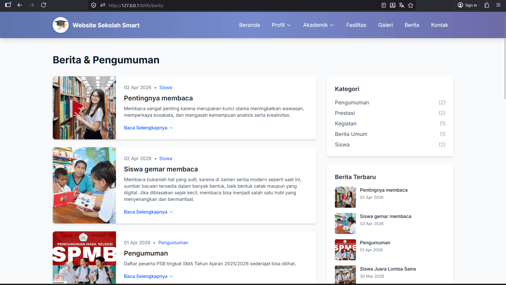Open the browser hamburger menu
Image resolution: width=506 pixels, height=285 pixels.
click(498, 5)
